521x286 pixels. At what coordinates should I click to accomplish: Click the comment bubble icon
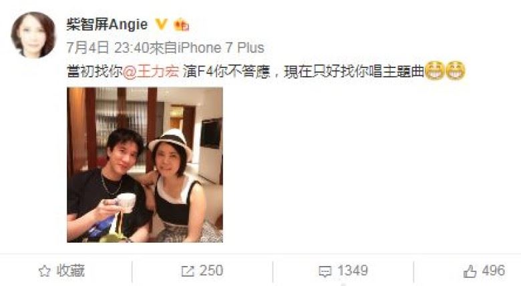click(x=325, y=272)
